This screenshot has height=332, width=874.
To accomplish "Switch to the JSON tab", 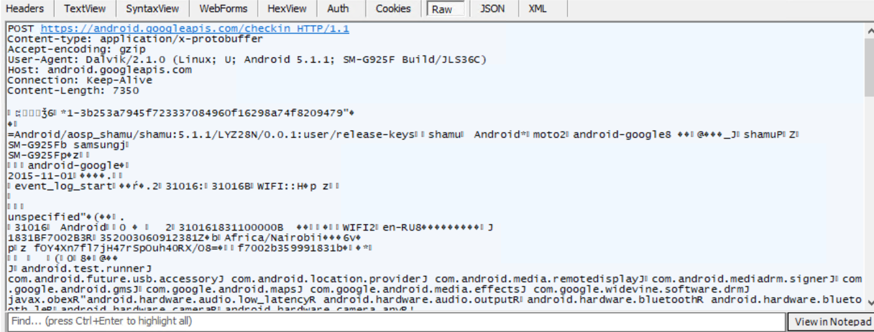I will click(492, 9).
